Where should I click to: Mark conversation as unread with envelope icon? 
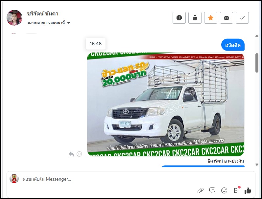(x=226, y=18)
